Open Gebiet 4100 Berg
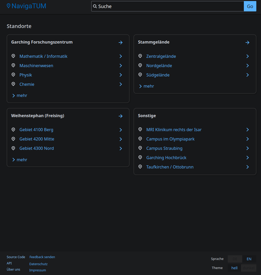This screenshot has height=275, width=261. (x=36, y=130)
